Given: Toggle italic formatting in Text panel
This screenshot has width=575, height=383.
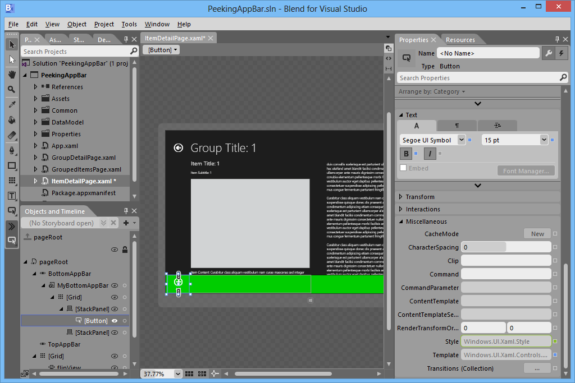Looking at the screenshot, I should pos(430,153).
